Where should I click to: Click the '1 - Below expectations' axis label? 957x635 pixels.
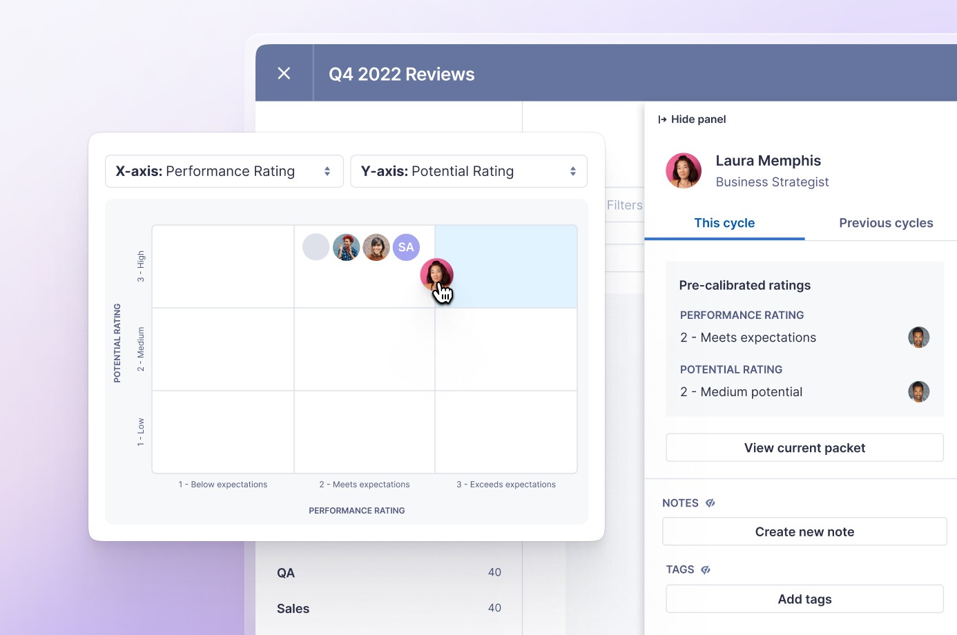223,485
